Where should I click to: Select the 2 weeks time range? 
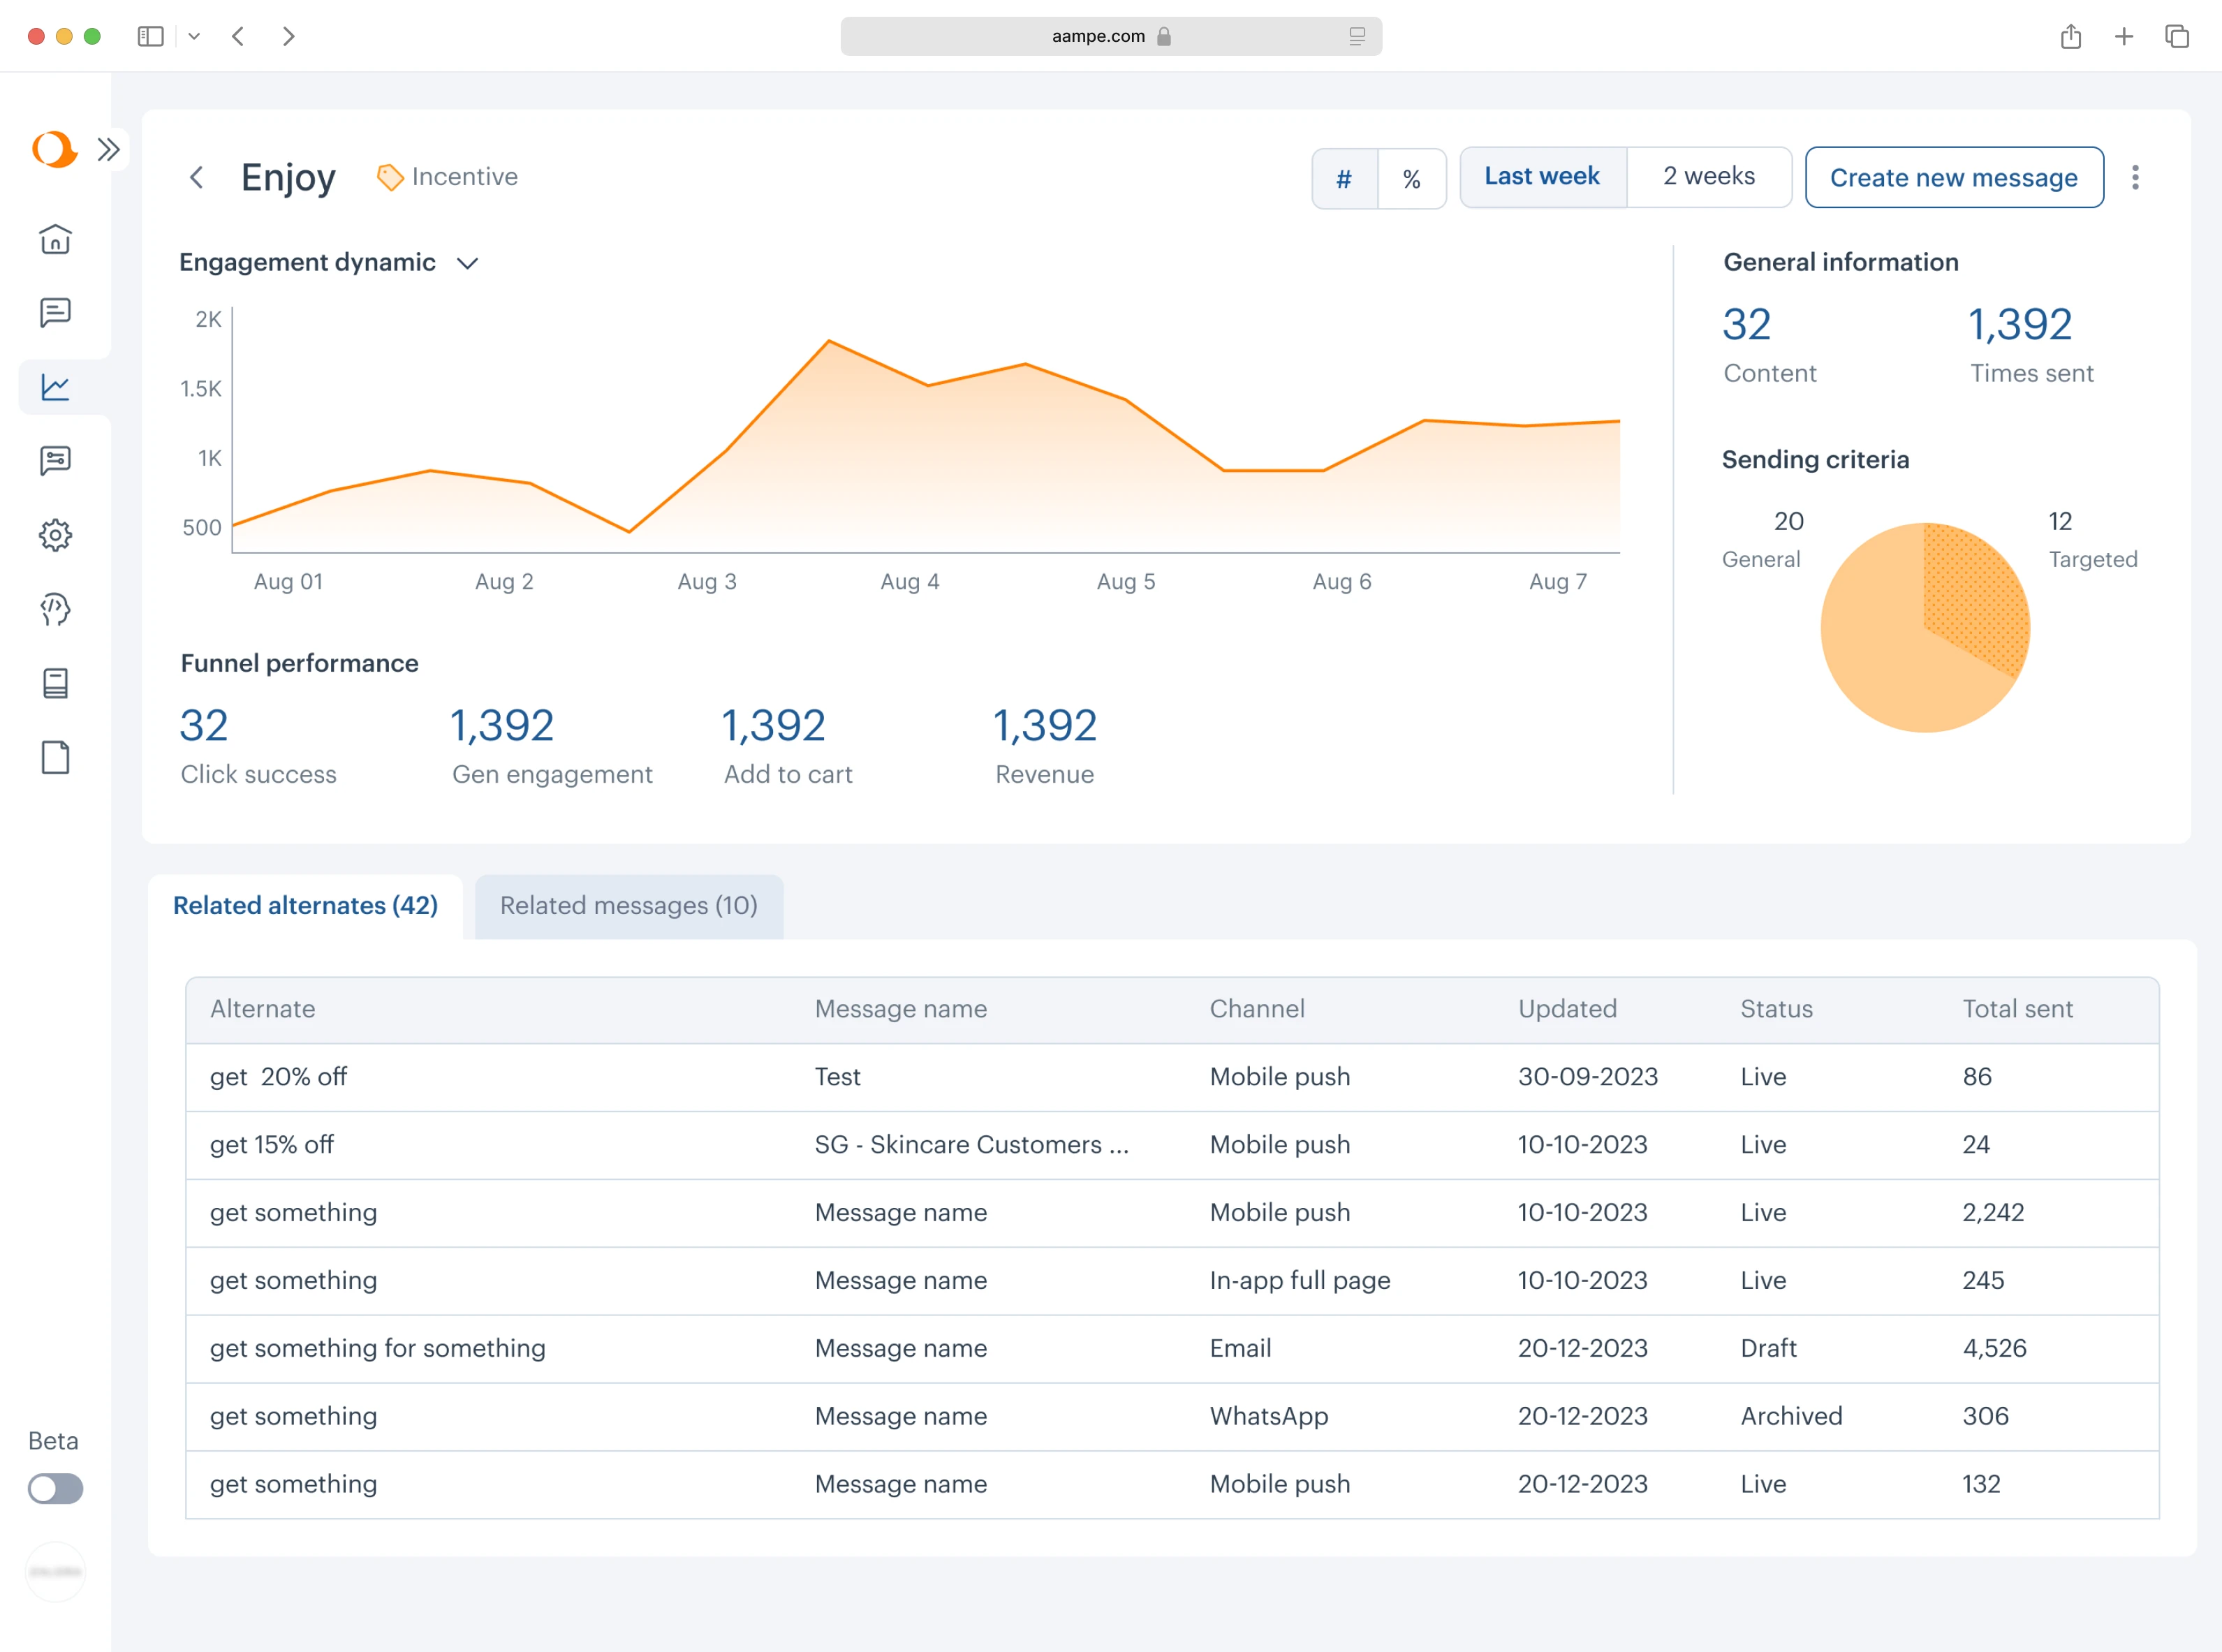tap(1708, 177)
